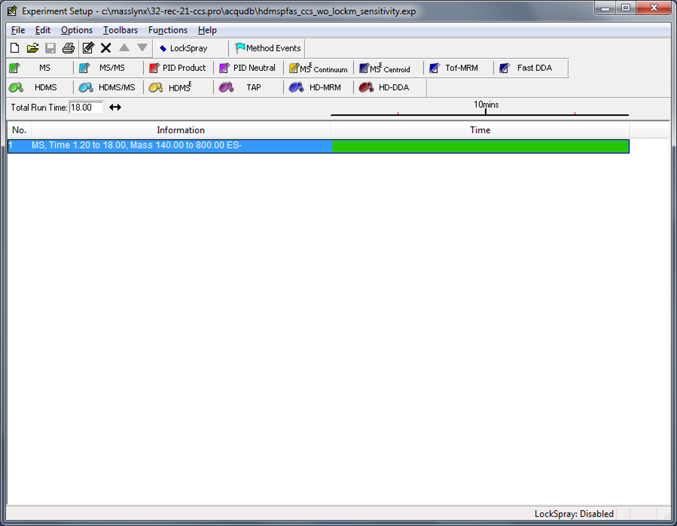Open the Options menu
677x526 pixels.
[76, 30]
